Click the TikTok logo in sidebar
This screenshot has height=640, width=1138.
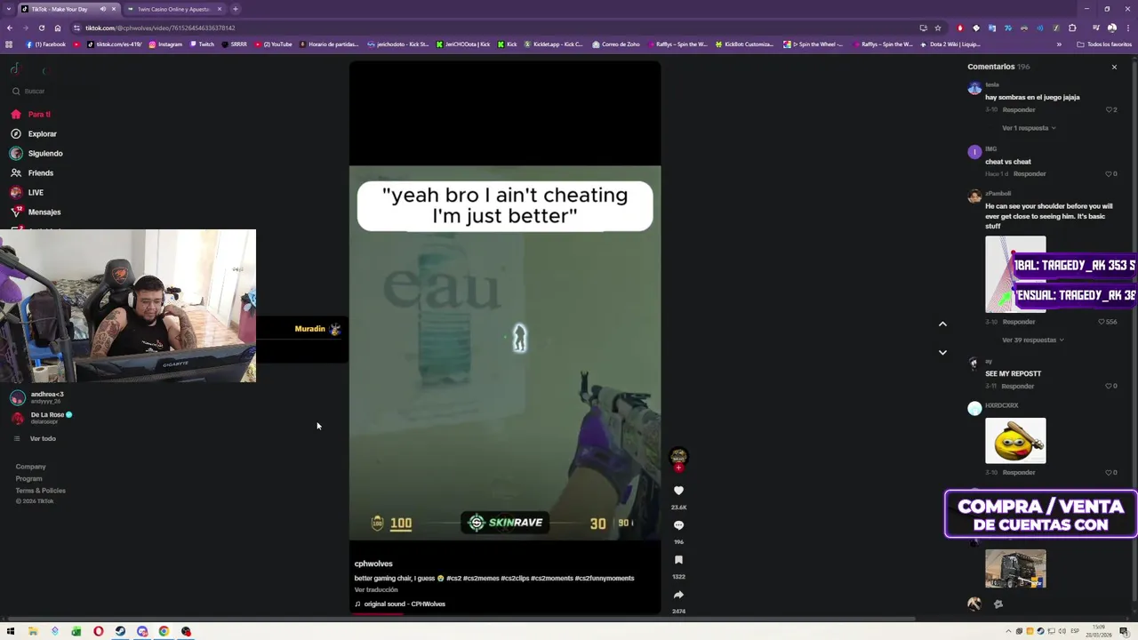coord(15,69)
